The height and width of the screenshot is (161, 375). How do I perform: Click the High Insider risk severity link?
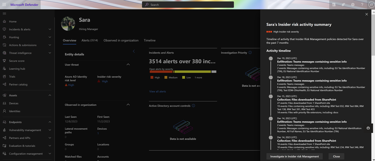[x=105, y=82]
